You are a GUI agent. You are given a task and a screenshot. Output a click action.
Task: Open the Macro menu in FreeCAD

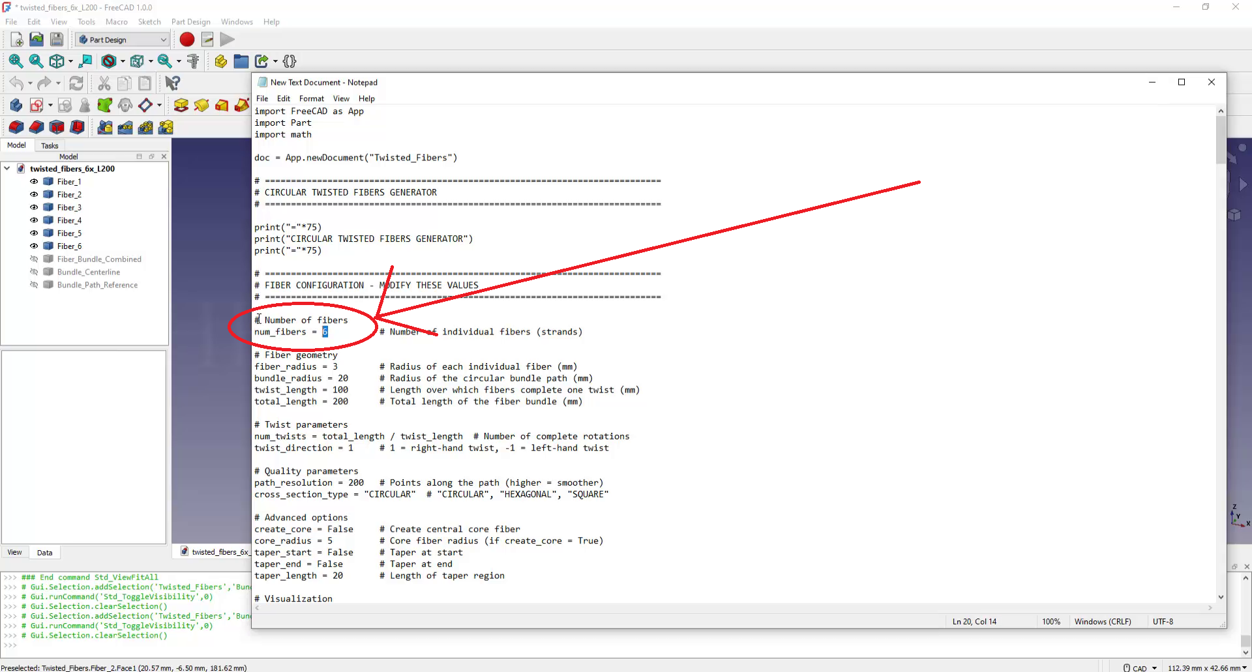click(x=117, y=22)
